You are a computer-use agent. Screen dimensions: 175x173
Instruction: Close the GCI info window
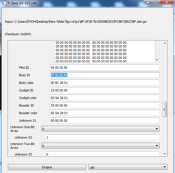pyautogui.click(x=167, y=2)
